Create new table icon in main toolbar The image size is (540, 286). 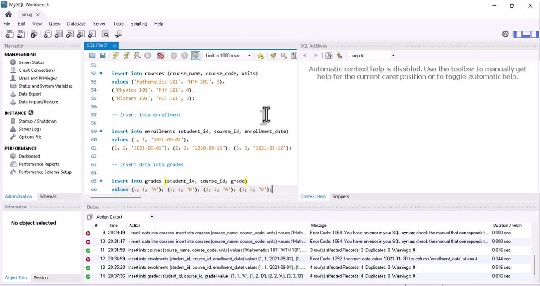(58, 34)
